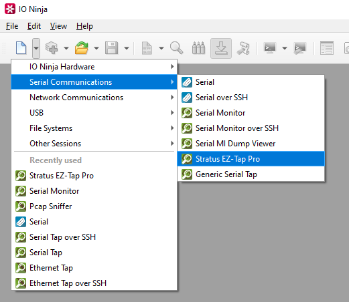Open the View menu
This screenshot has width=349, height=302.
click(58, 26)
